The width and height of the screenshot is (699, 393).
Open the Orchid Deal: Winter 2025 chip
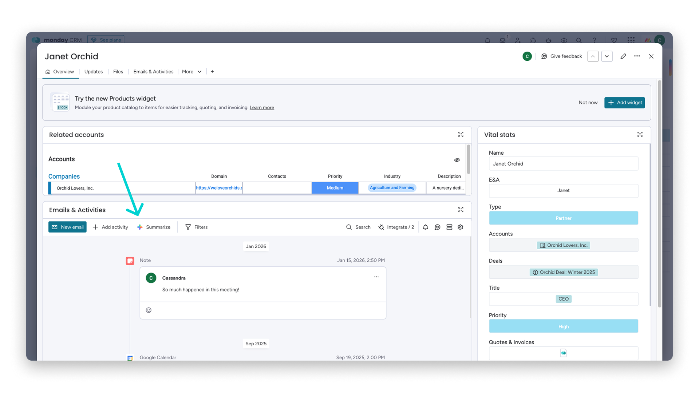(564, 272)
